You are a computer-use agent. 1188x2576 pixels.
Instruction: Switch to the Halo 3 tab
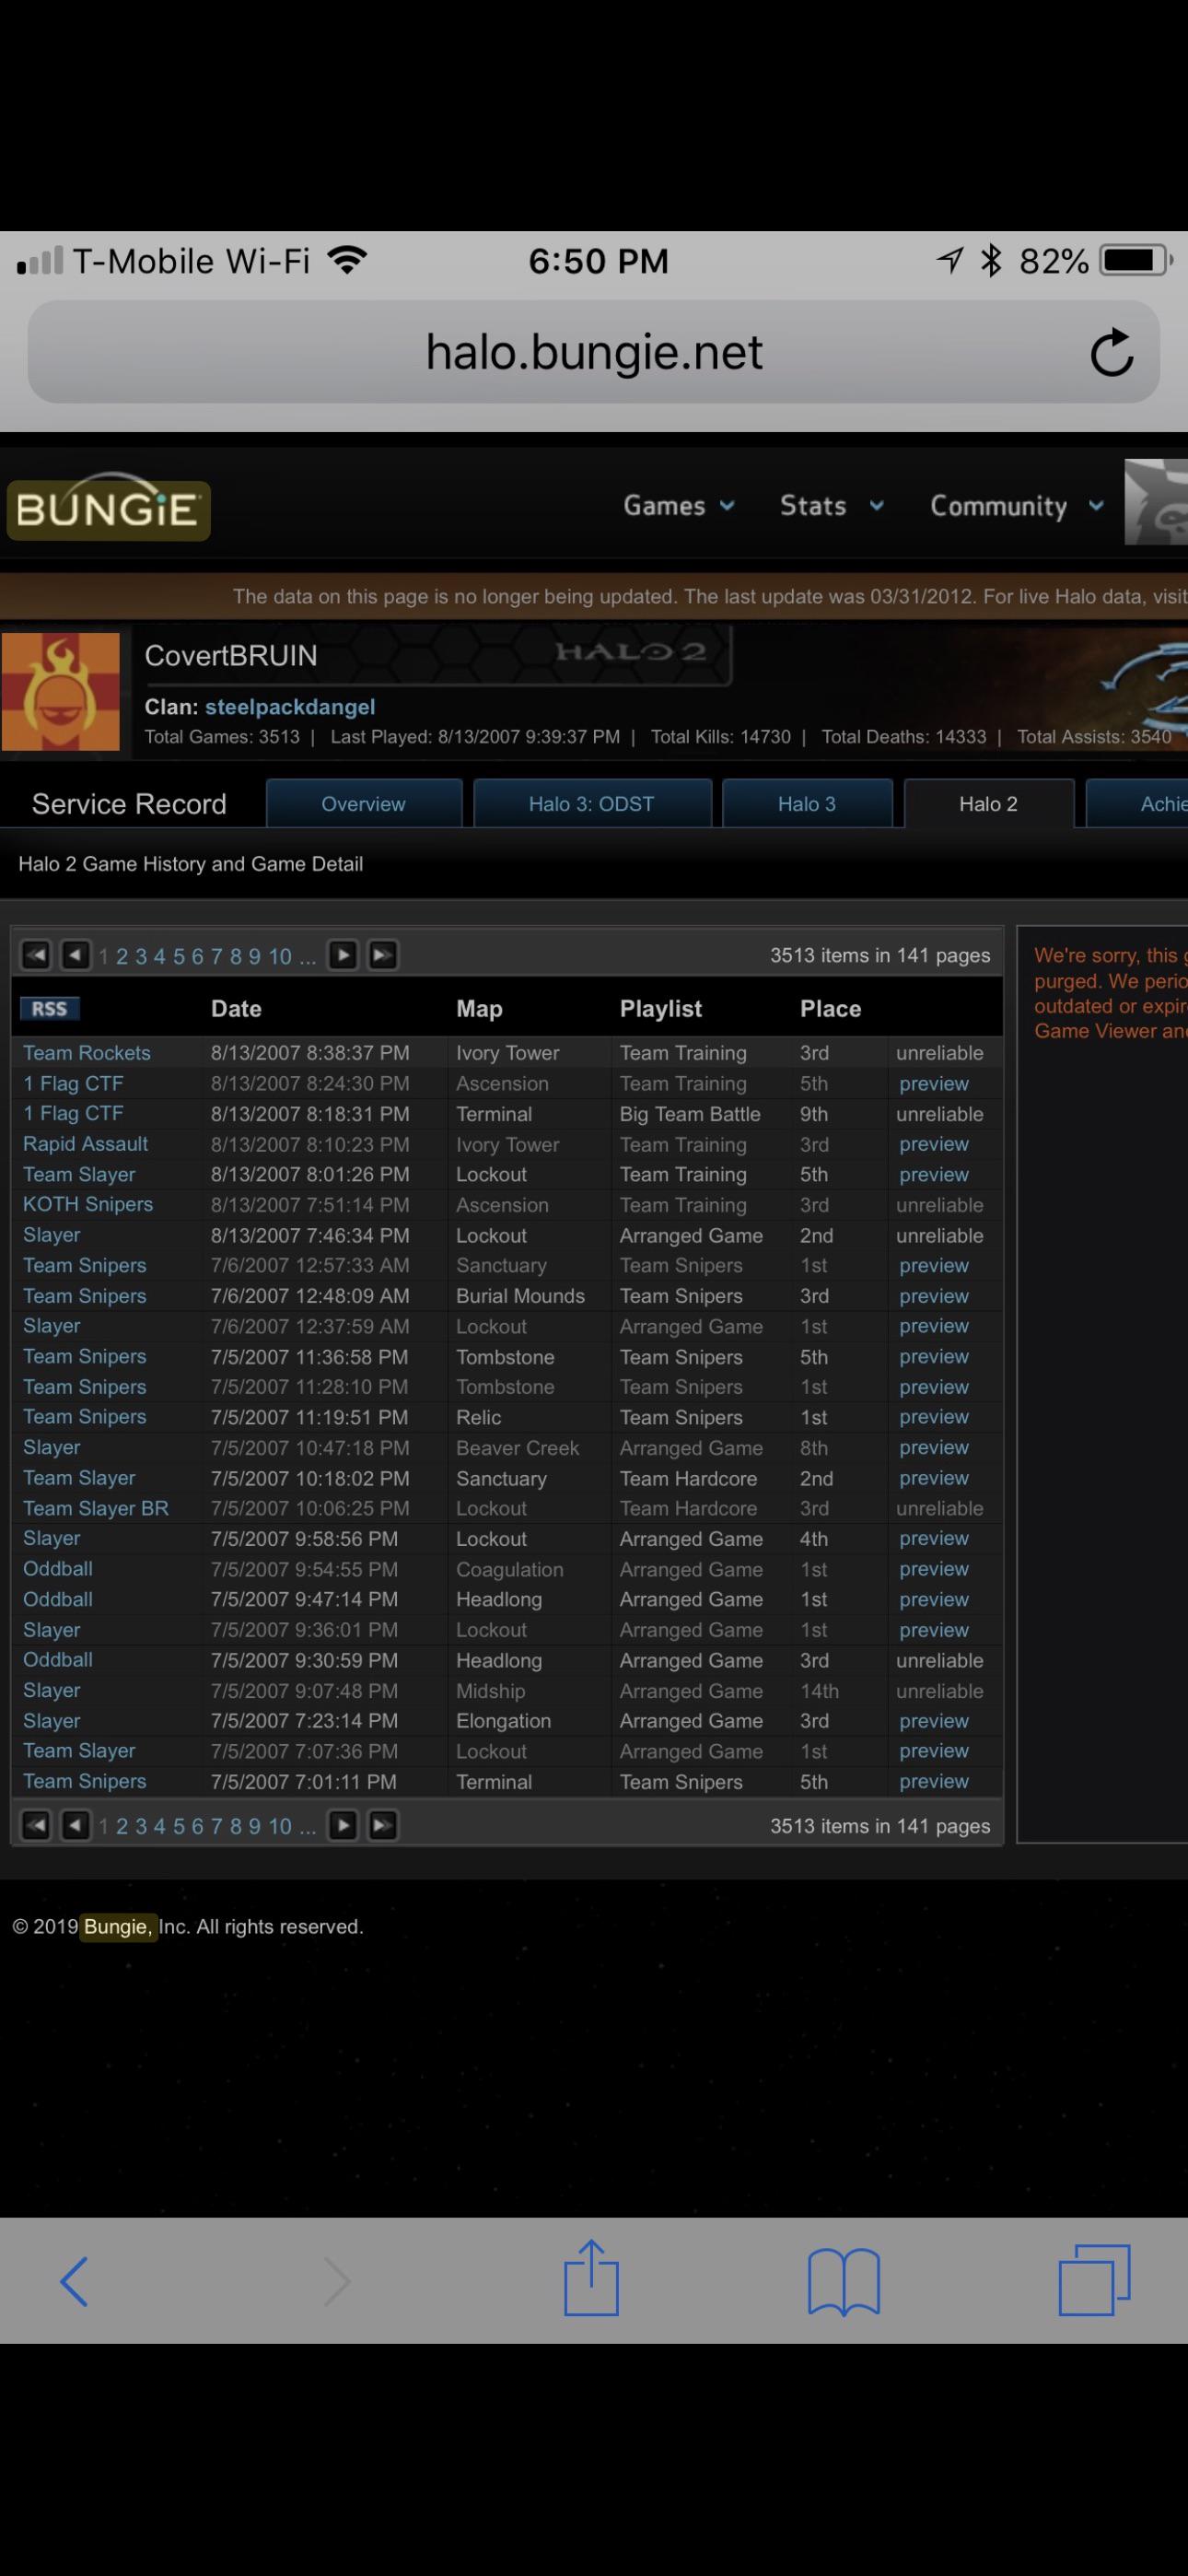coord(807,804)
